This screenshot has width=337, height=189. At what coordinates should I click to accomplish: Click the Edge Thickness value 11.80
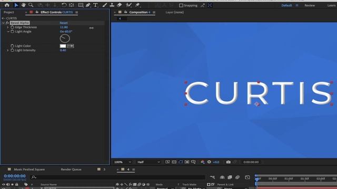[x=64, y=27]
